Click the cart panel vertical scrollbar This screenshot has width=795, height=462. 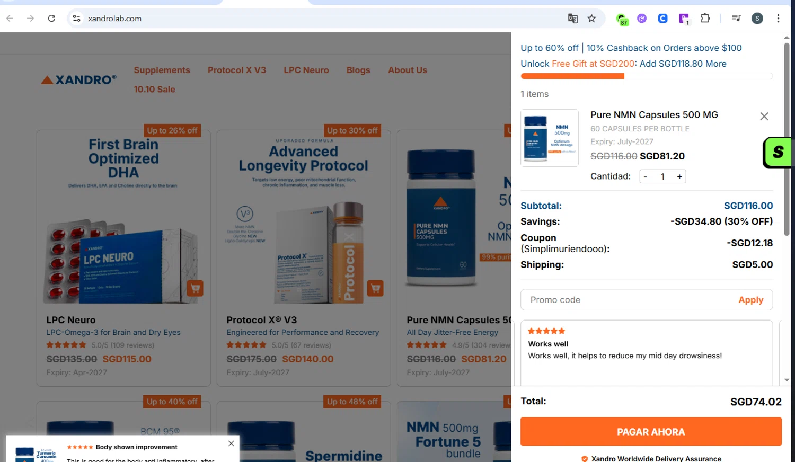tap(787, 139)
